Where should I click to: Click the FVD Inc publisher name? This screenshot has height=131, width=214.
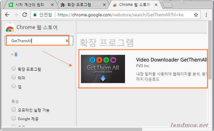143,66
